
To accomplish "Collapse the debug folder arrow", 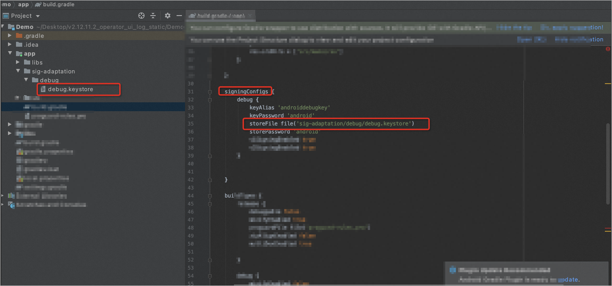I will click(26, 80).
